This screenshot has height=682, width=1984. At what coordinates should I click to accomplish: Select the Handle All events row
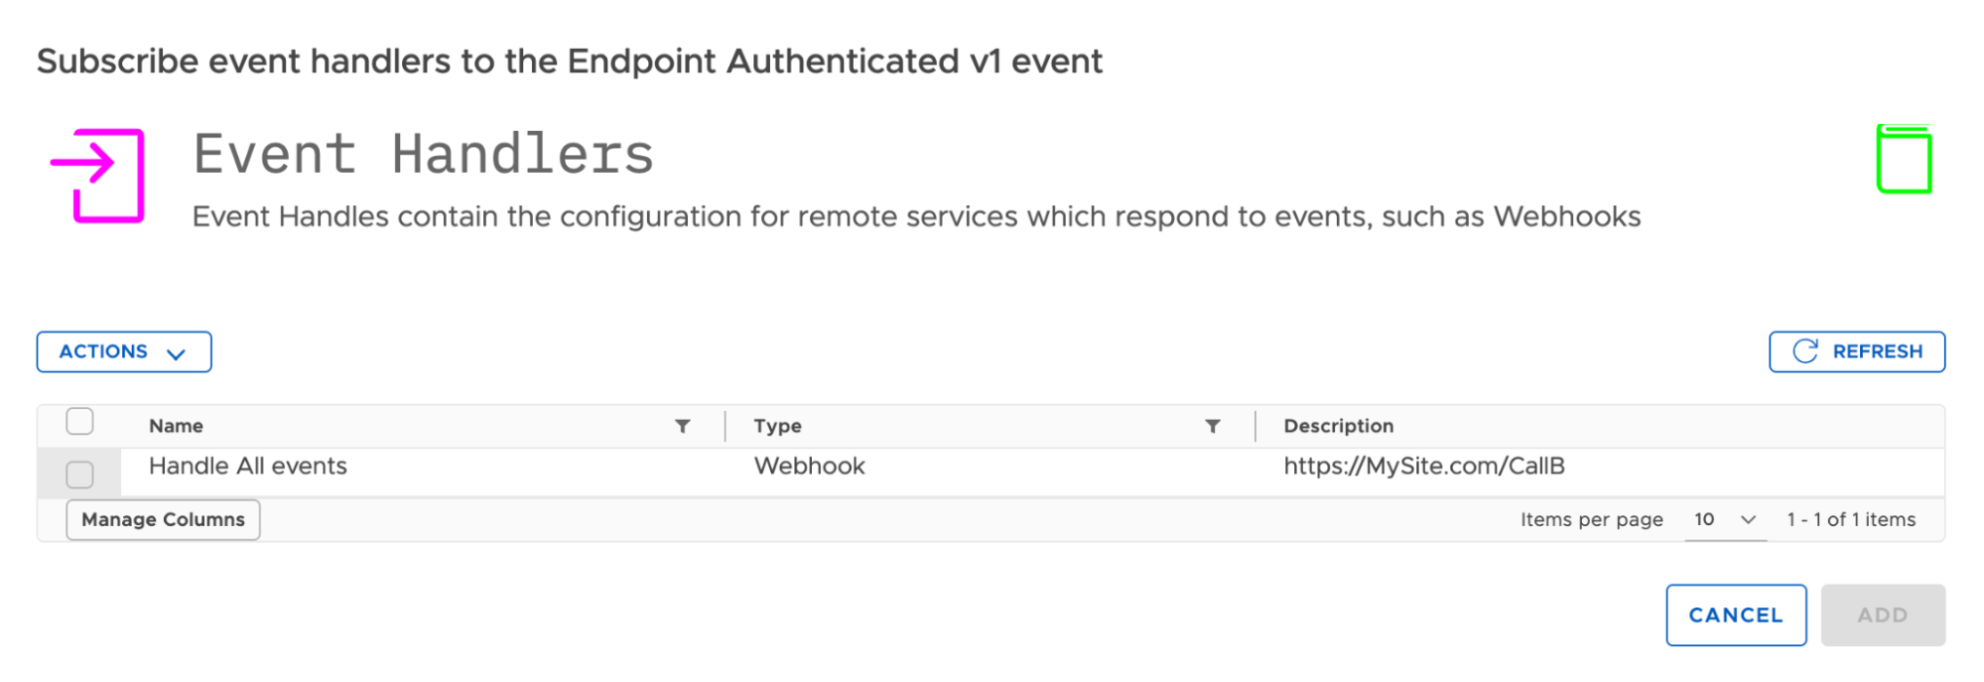[x=991, y=473]
